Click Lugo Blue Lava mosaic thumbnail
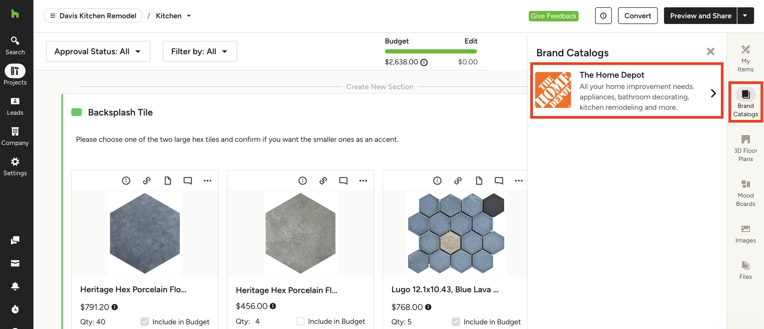Screen dimensions: 764x329 (x=456, y=233)
